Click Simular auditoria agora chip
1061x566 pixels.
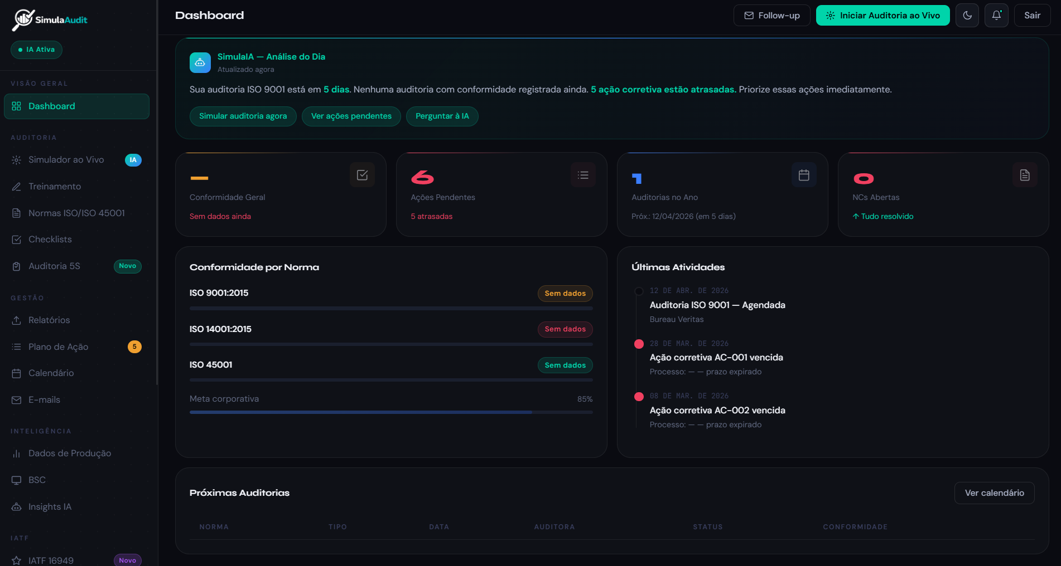(243, 116)
